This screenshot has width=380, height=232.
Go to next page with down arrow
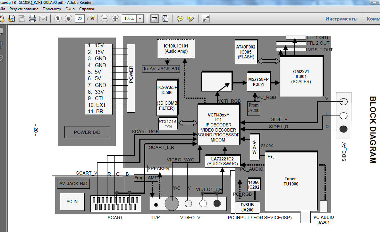point(68,19)
